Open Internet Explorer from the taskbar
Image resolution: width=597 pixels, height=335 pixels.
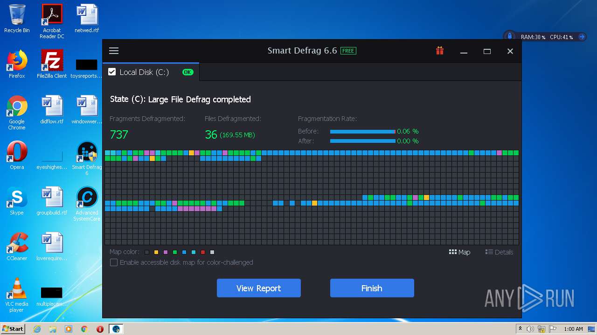(x=37, y=329)
